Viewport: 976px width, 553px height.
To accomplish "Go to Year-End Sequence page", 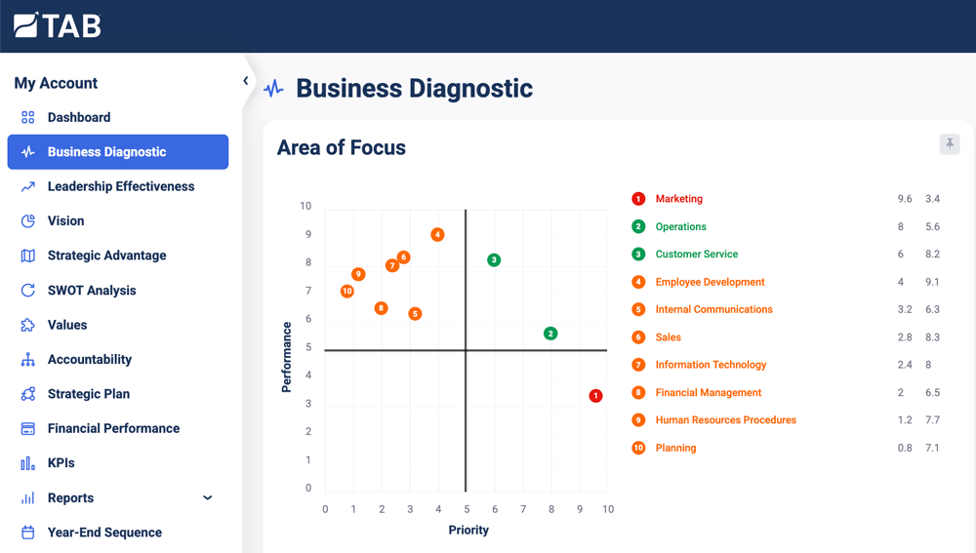I will 104,533.
